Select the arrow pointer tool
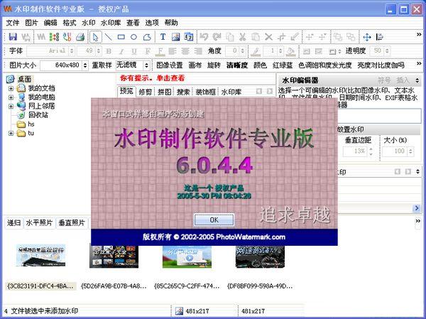The width and height of the screenshot is (426, 319). click(95, 37)
